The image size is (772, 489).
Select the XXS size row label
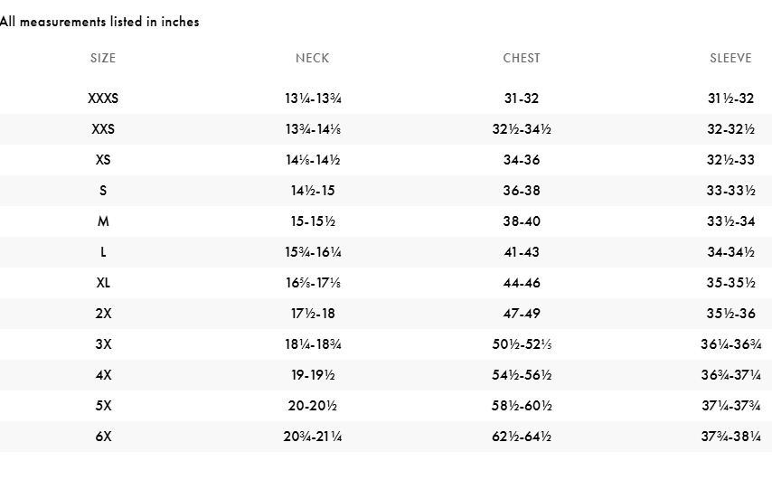pyautogui.click(x=103, y=129)
